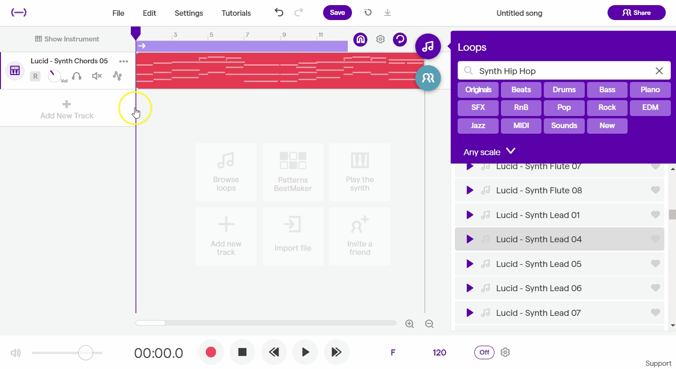676x369 pixels.
Task: Expand the Any scale dropdown in Loops
Action: click(489, 151)
